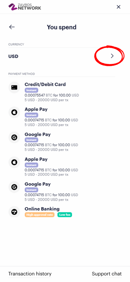130x282 pixels.
Task: Pick the Credit/Debit Card payment method
Action: pyautogui.click(x=62, y=92)
